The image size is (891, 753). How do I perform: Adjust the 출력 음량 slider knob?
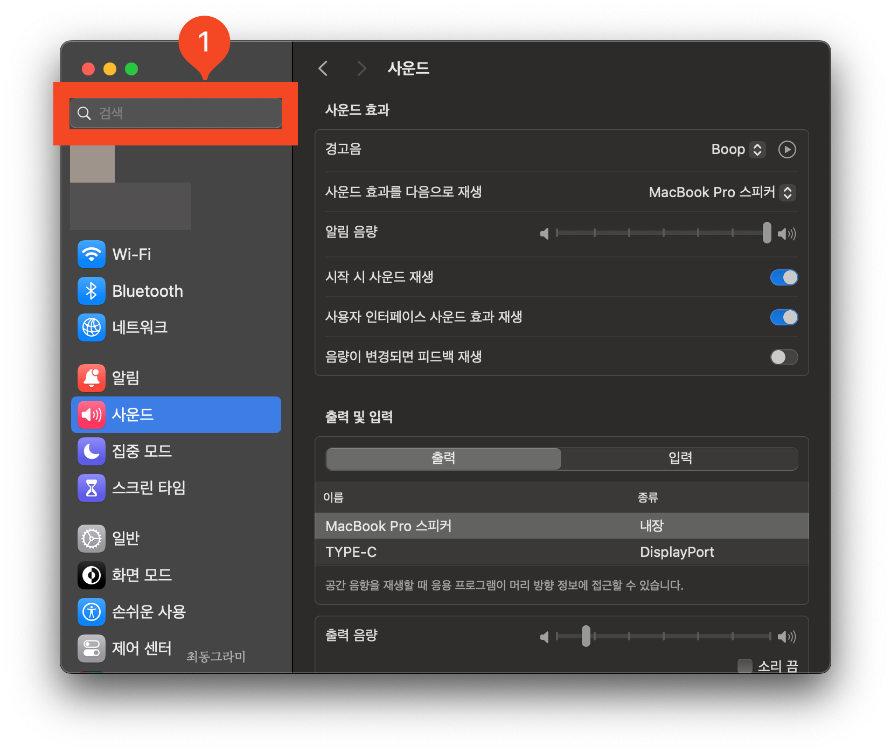[x=586, y=637]
